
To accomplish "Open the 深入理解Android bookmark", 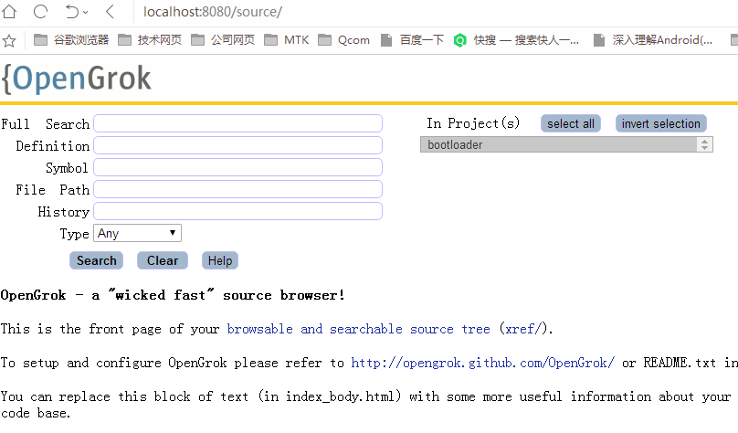I will coord(653,40).
